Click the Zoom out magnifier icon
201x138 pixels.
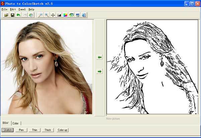tap(41, 15)
